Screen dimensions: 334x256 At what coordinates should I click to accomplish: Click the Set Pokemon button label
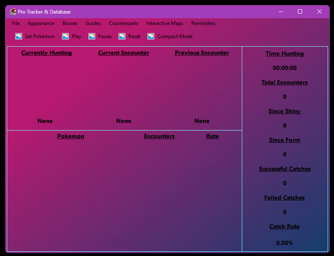pyautogui.click(x=40, y=36)
